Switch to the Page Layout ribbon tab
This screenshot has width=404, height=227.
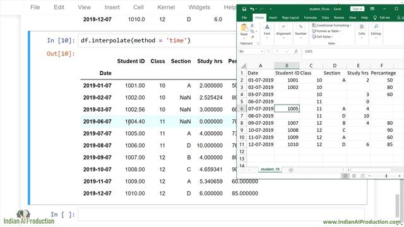(x=290, y=18)
